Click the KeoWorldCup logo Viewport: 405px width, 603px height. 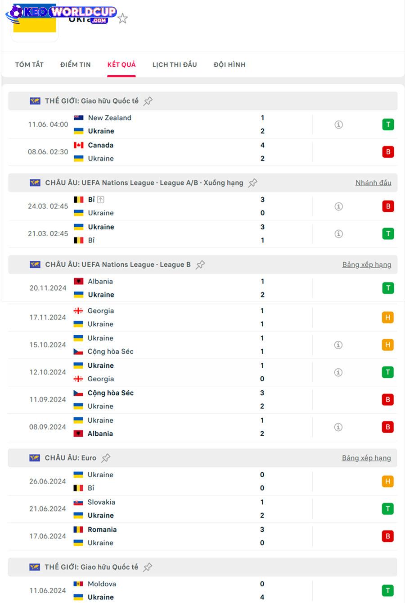tap(62, 14)
